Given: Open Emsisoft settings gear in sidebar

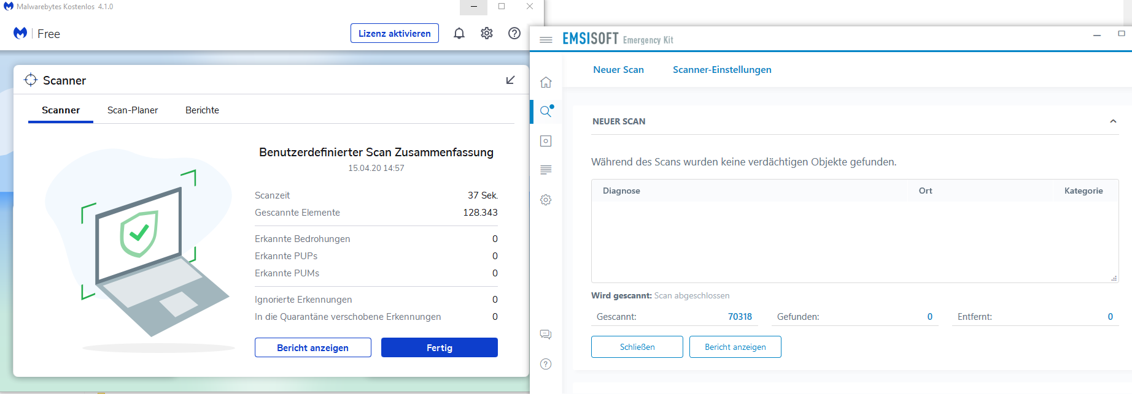Looking at the screenshot, I should pyautogui.click(x=546, y=200).
